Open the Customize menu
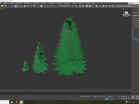Image resolution: width=139 pixels, height=104 pixels. [52, 3]
